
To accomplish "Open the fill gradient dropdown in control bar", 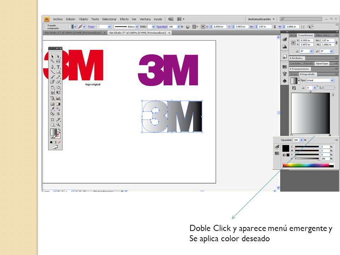I will [x=75, y=27].
